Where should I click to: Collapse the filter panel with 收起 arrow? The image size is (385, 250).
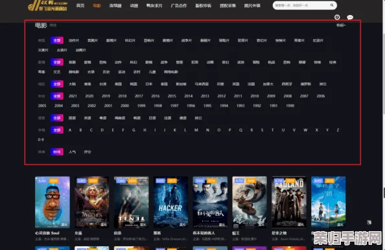coord(341,25)
